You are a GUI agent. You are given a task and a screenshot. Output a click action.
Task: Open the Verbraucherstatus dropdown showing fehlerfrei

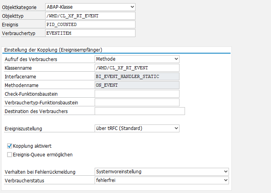[x=161, y=180]
